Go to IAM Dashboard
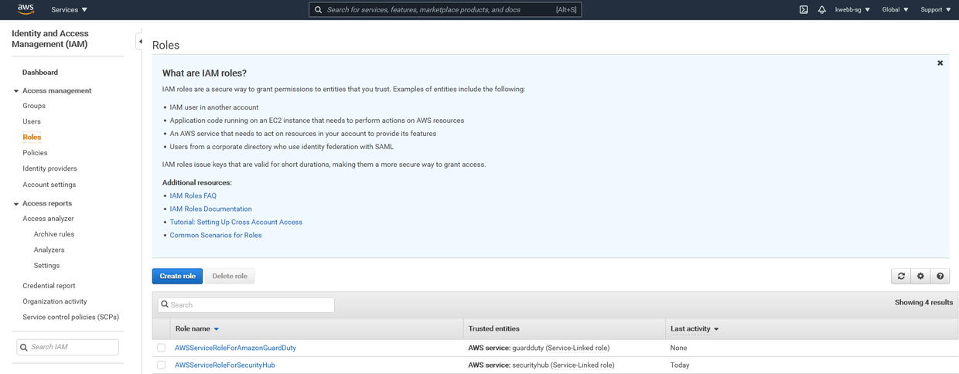 40,72
